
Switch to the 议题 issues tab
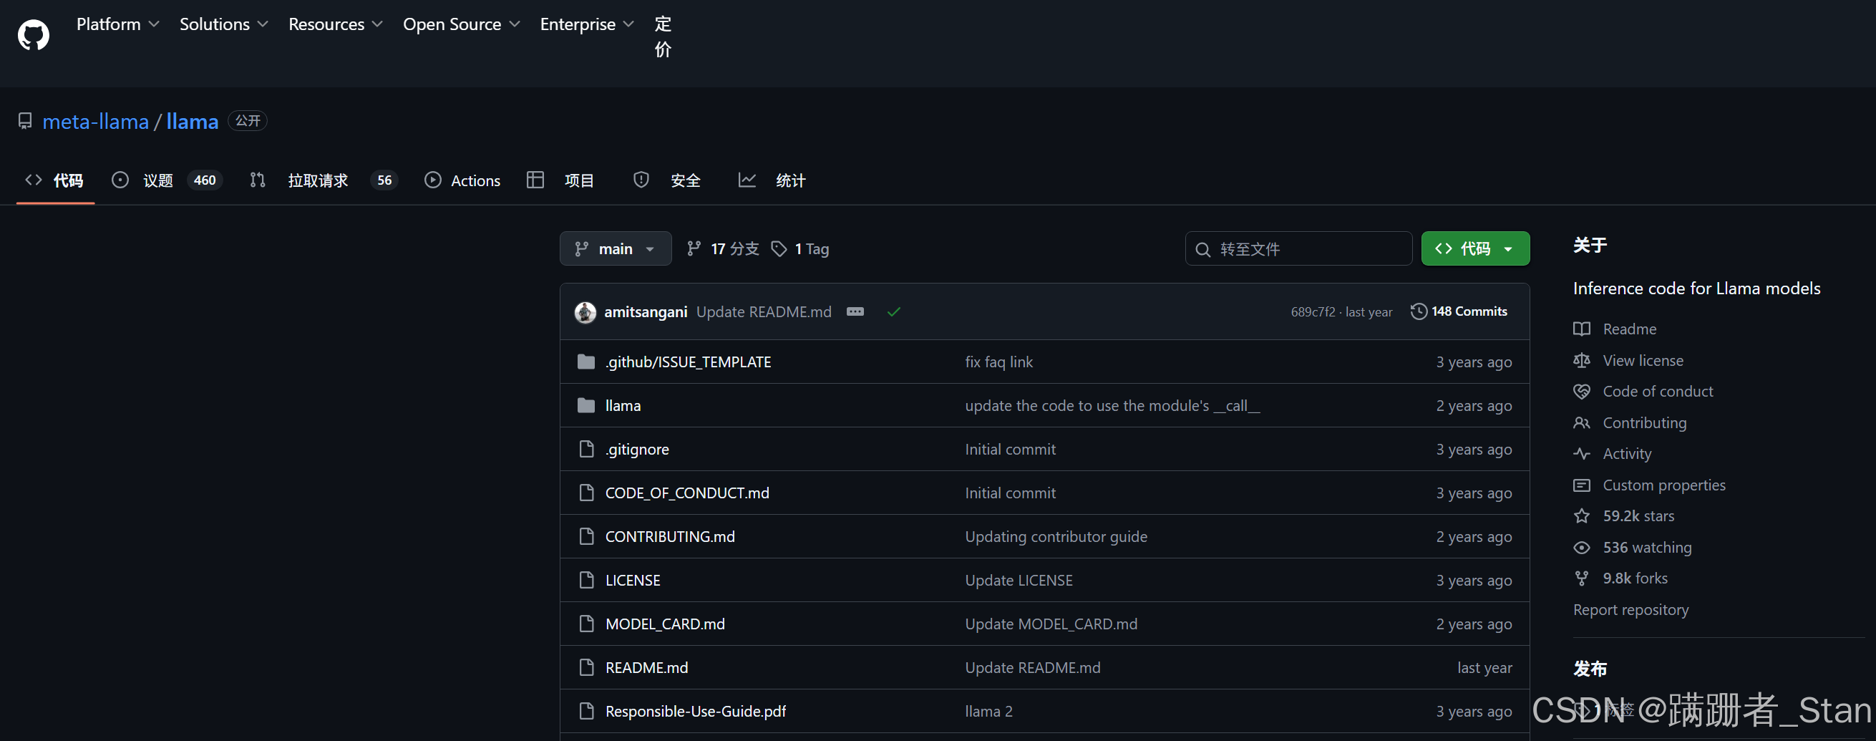167,180
